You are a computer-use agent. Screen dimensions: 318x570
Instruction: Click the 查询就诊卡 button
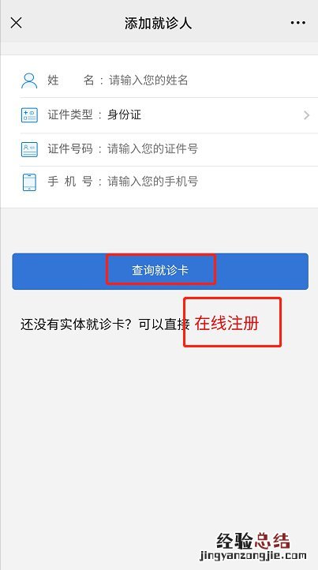160,272
